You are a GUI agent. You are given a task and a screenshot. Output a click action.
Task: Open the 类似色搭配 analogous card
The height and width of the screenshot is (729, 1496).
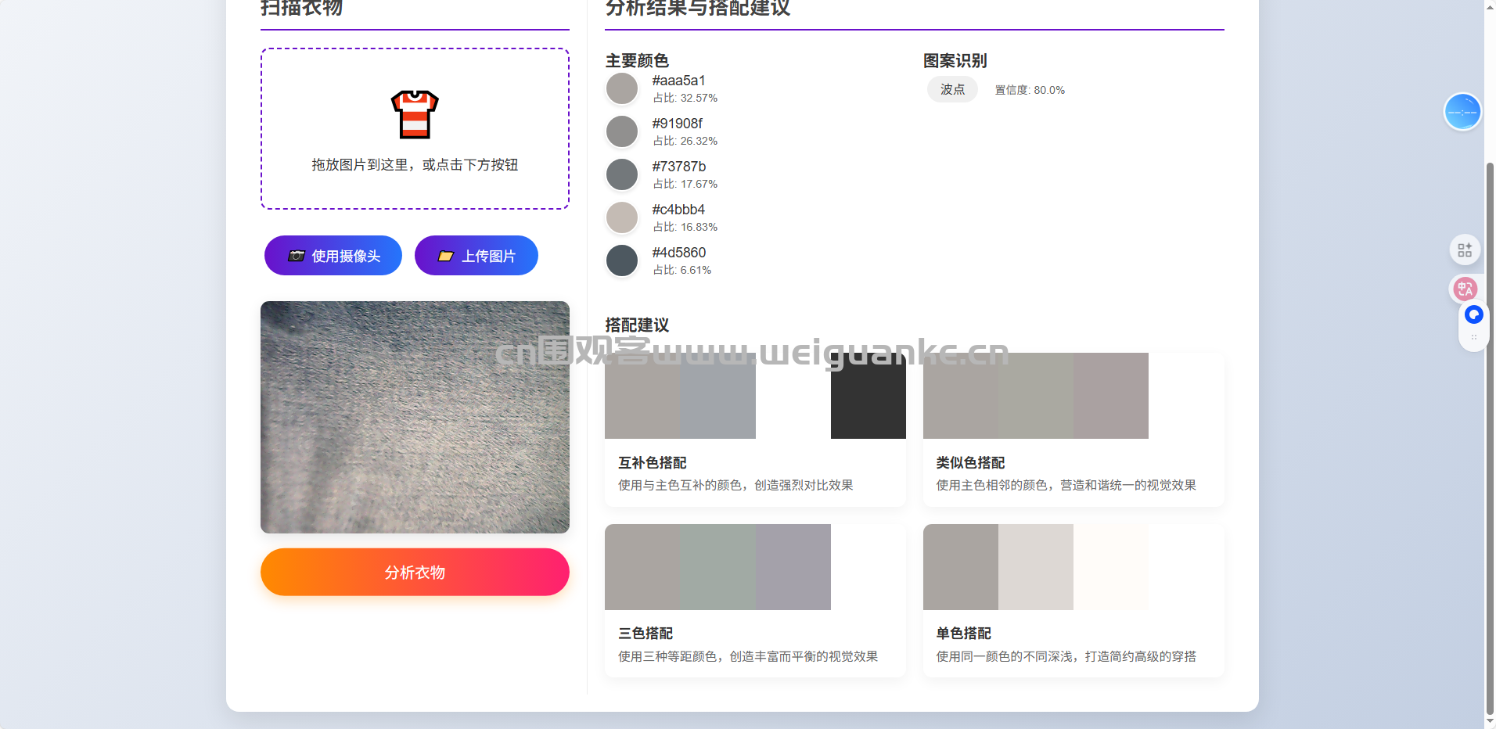point(1073,430)
